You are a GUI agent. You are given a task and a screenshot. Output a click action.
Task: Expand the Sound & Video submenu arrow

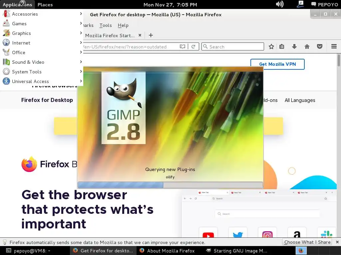click(81, 62)
